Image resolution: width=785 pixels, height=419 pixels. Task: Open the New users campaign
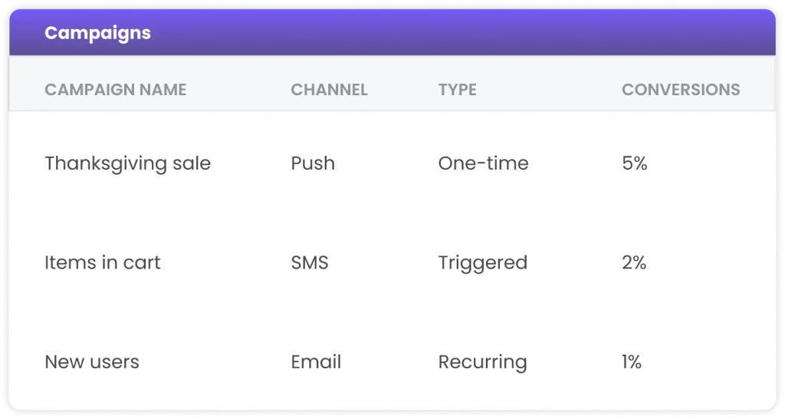[92, 362]
